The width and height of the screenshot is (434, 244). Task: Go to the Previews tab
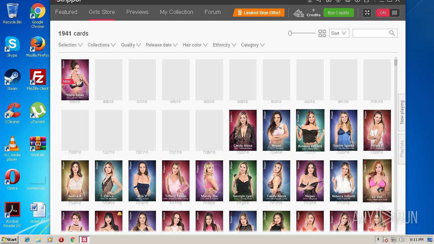tap(137, 12)
